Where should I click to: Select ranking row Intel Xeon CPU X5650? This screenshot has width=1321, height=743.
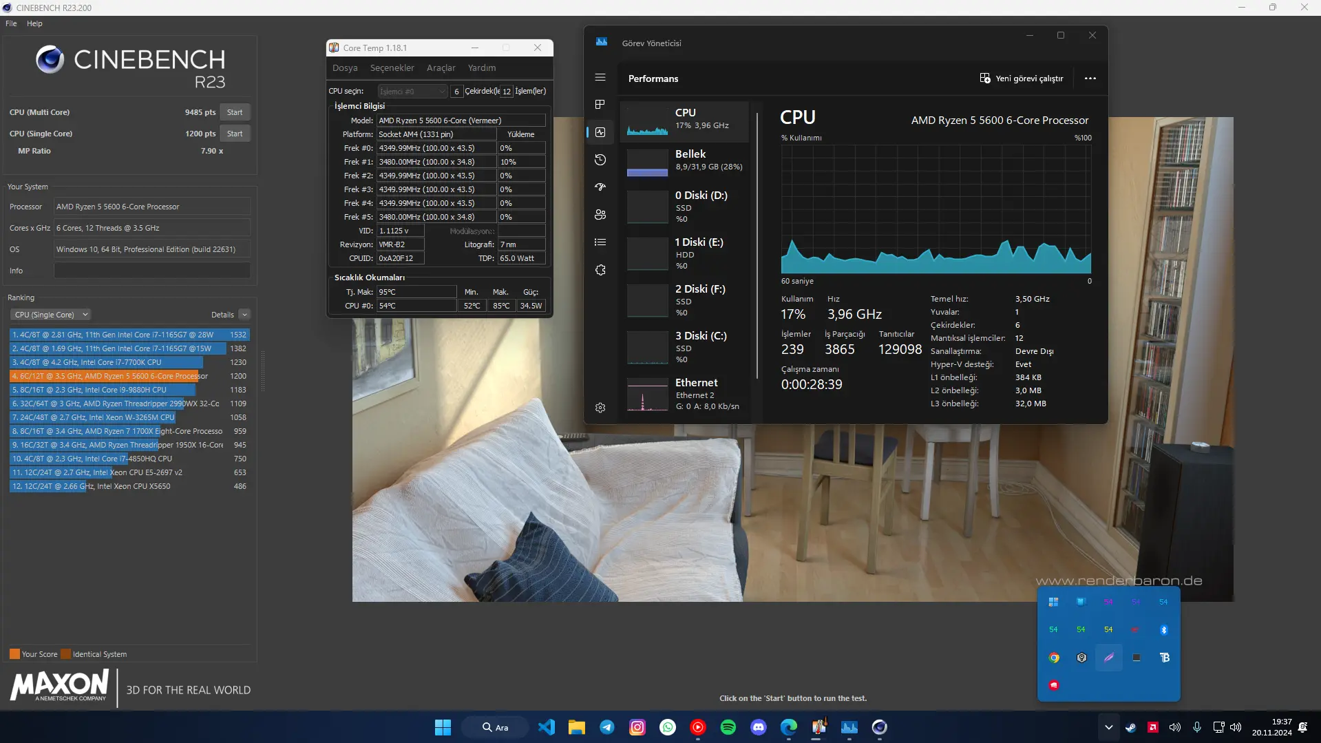tap(129, 486)
